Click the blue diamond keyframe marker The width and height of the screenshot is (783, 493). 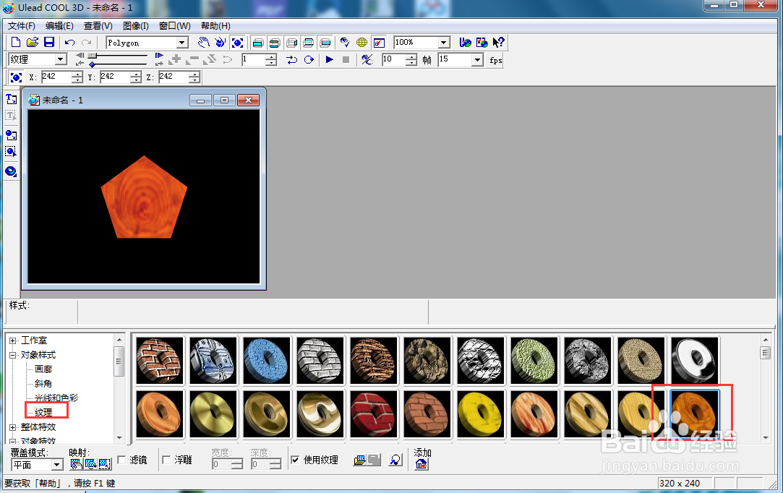click(x=93, y=64)
